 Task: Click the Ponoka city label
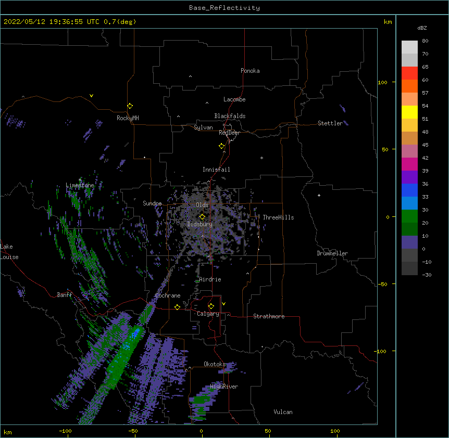click(x=250, y=71)
